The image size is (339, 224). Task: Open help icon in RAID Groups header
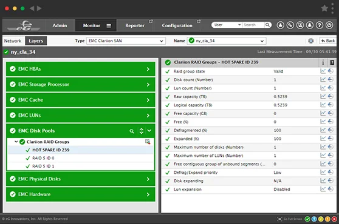coord(332,62)
